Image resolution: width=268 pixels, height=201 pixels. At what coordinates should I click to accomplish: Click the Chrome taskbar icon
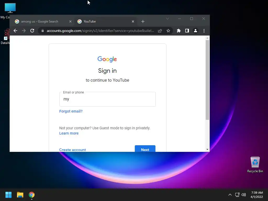pyautogui.click(x=32, y=195)
